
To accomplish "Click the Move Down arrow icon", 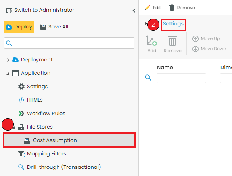I will click(x=196, y=49).
